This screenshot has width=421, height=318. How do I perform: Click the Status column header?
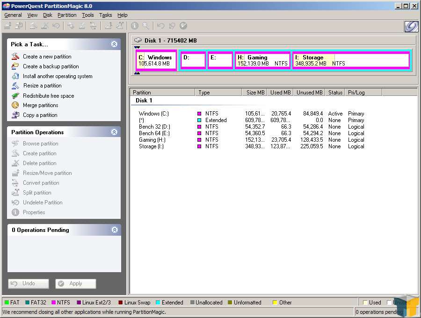(335, 92)
